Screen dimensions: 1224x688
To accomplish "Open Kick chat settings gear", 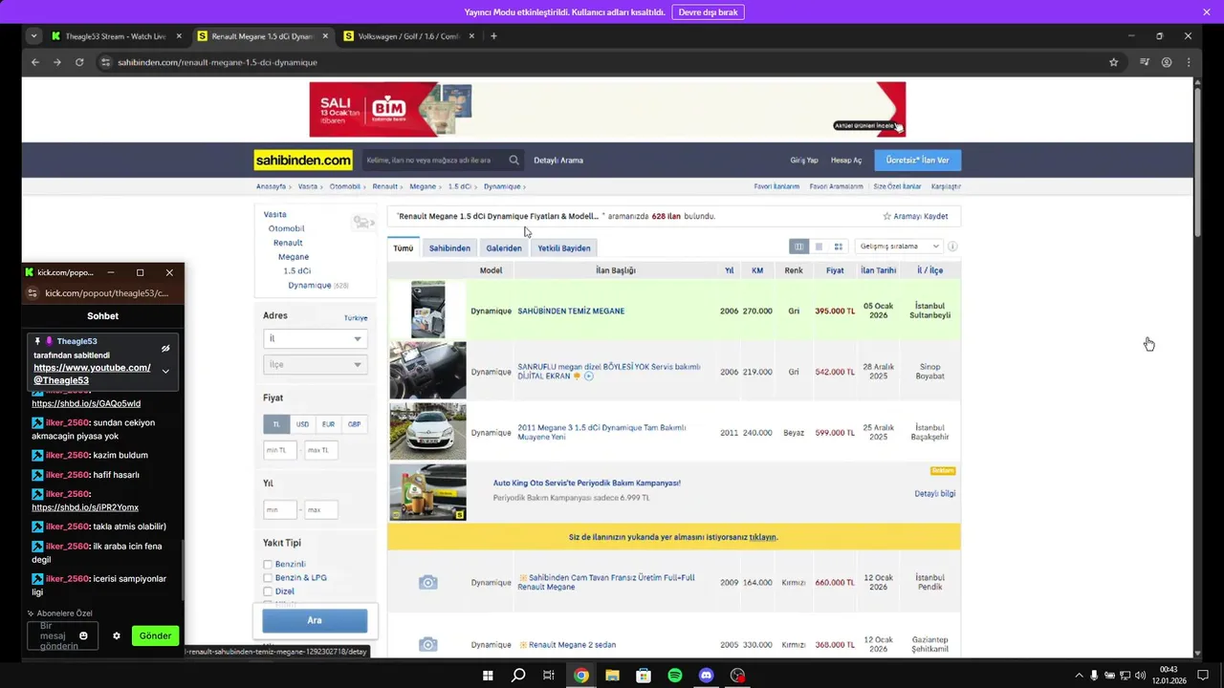I will point(117,635).
